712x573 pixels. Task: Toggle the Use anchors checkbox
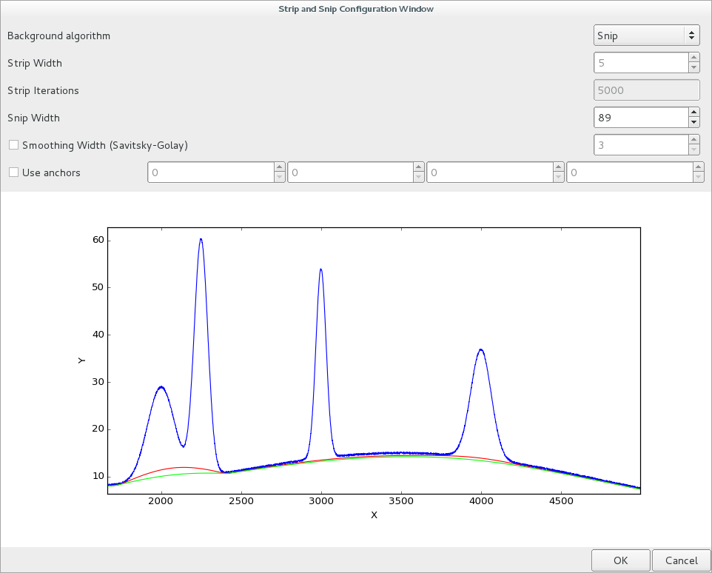13,172
